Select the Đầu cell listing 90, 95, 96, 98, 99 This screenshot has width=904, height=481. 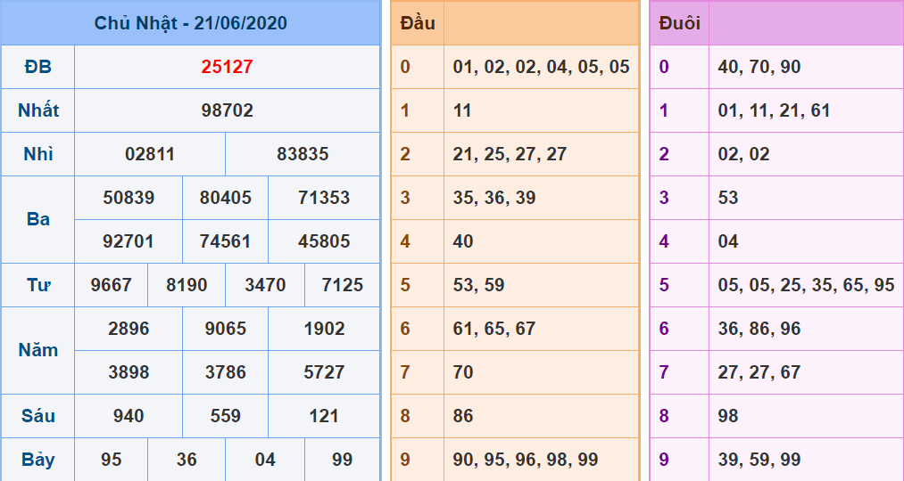click(x=526, y=460)
